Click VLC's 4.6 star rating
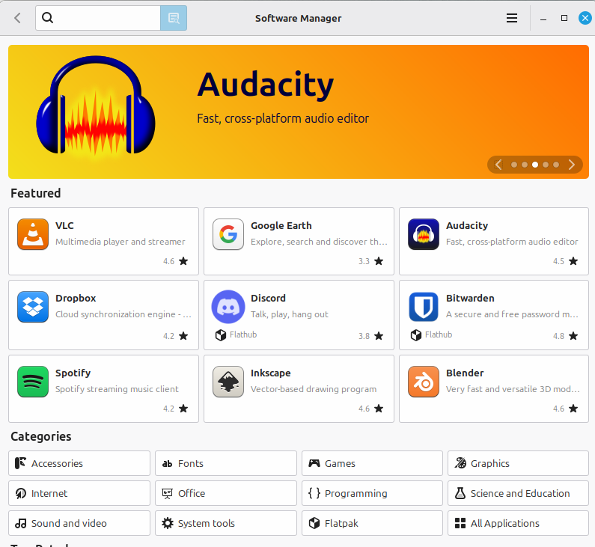 point(176,261)
